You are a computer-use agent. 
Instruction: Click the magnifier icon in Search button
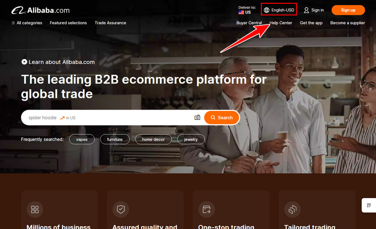coord(213,118)
